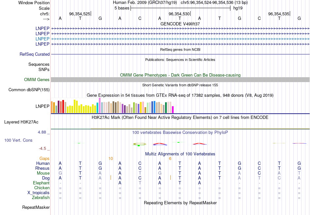Open Publications: Sequences in Scientific Articles title
310x215 pixels.
coord(180,60)
